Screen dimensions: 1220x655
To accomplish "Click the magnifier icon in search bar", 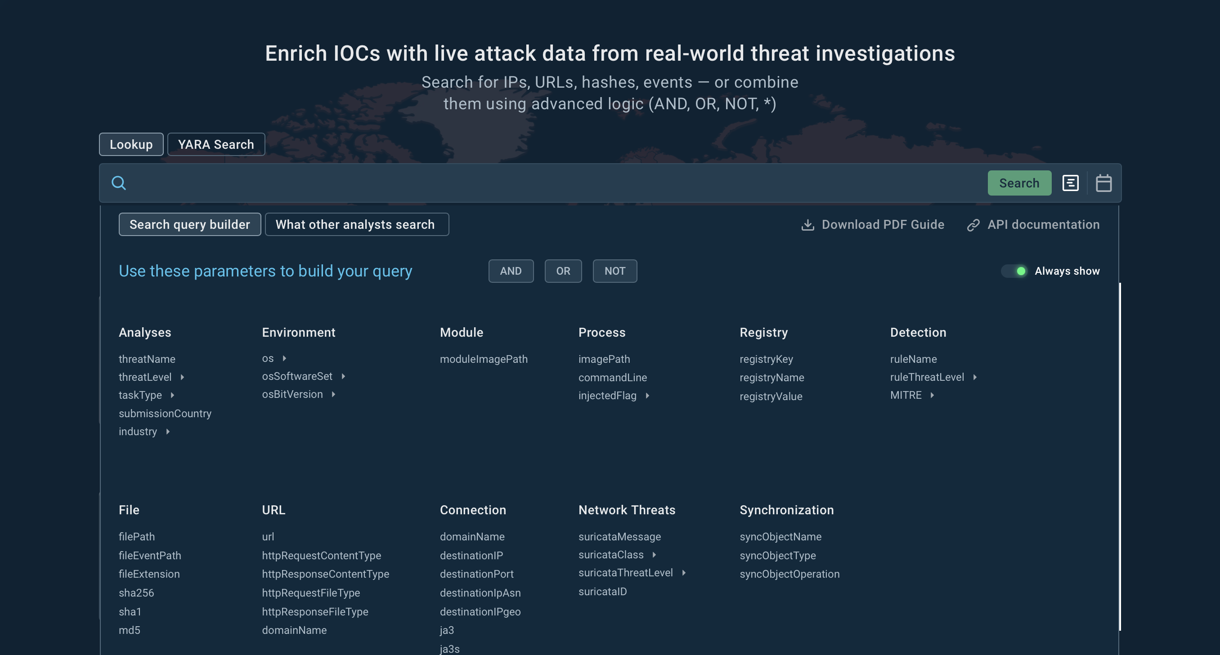I will 118,183.
